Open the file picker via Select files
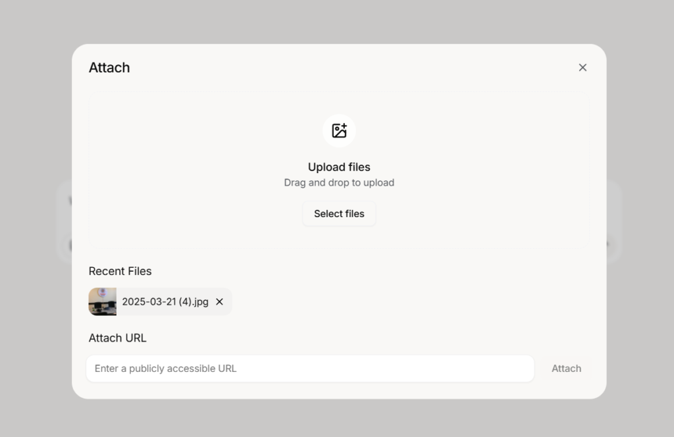Screen dimensions: 674x437 (339, 213)
